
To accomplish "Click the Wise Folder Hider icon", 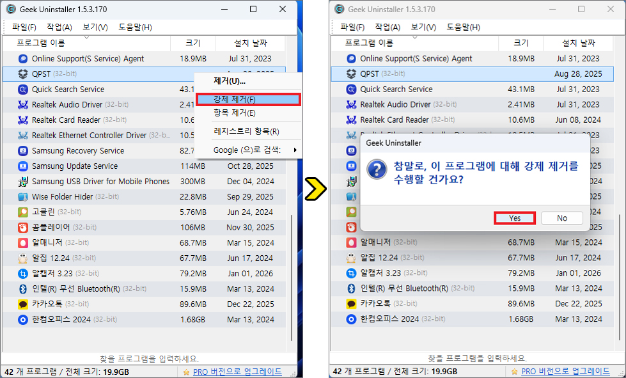I will (23, 197).
